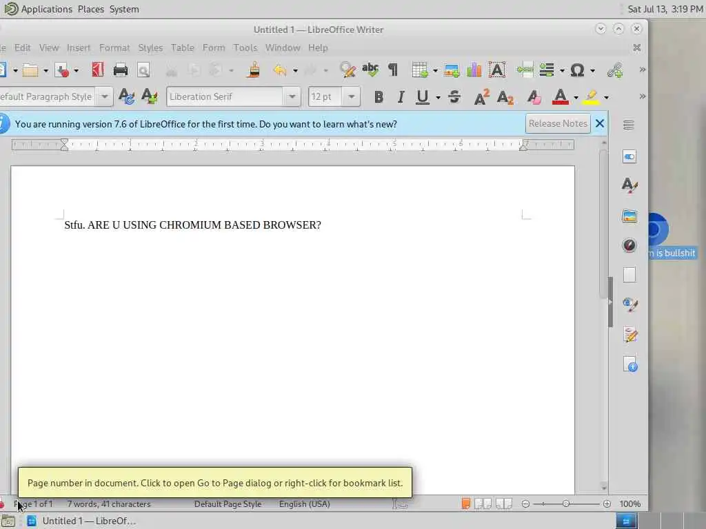Open sidebar Styles deck
This screenshot has width=706, height=529.
(x=629, y=185)
